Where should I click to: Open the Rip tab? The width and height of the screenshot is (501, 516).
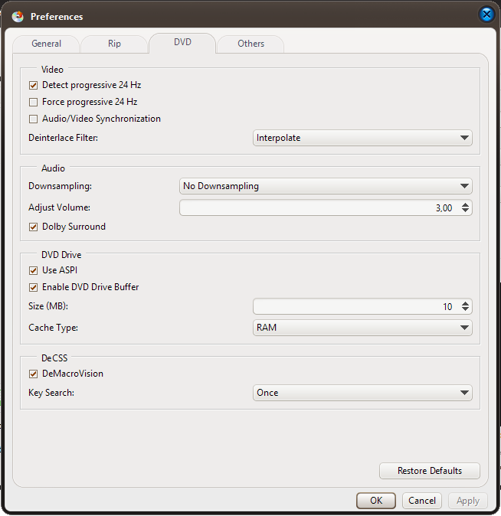114,44
